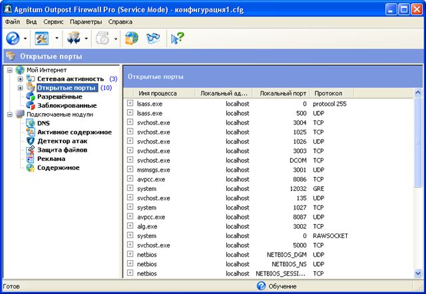426x294 pixels.
Task: Expand the Сетевая активность tree node
Action: [20, 79]
